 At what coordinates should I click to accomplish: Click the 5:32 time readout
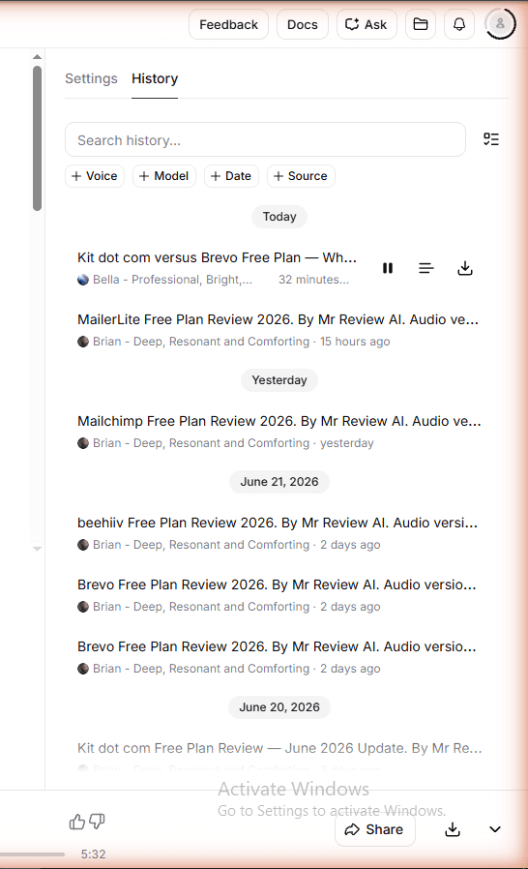click(93, 854)
